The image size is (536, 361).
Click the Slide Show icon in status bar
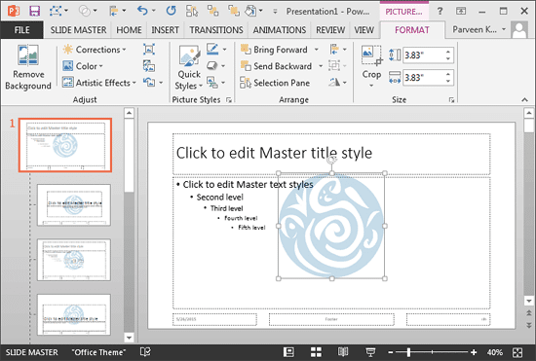[370, 352]
